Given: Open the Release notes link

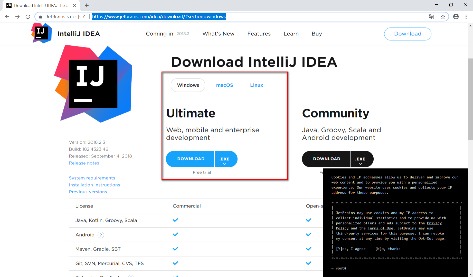Looking at the screenshot, I should [x=84, y=163].
